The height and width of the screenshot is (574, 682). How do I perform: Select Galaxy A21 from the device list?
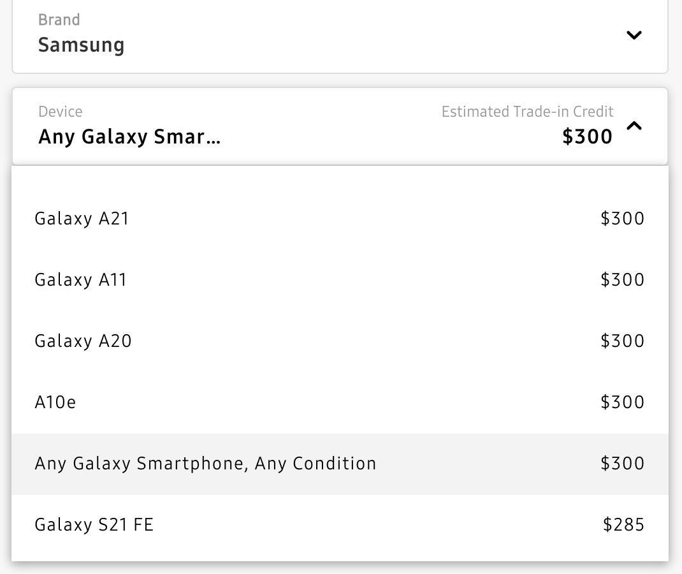pyautogui.click(x=82, y=219)
